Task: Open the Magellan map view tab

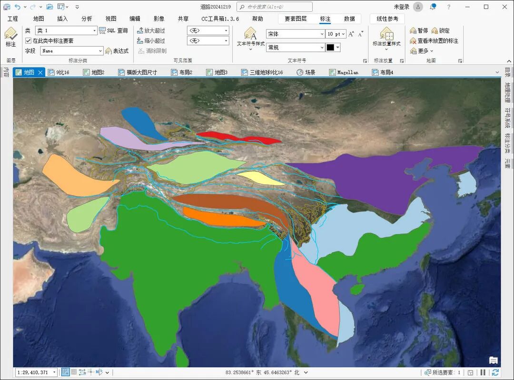Action: 344,72
